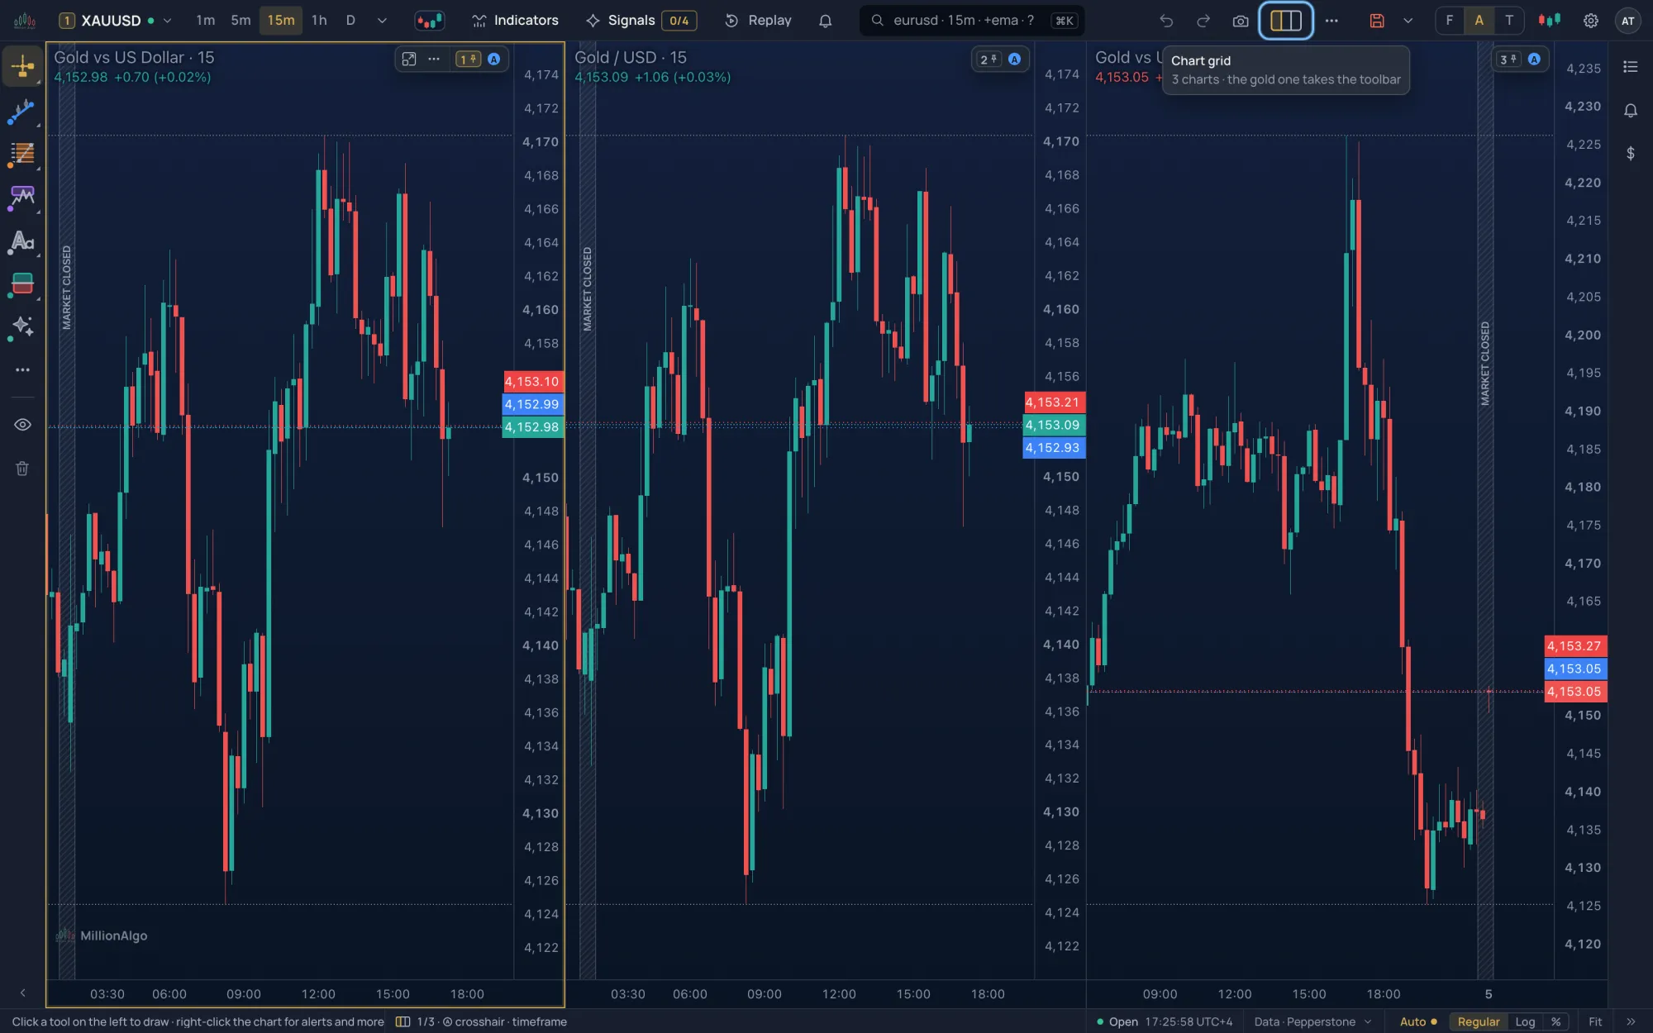Viewport: 1653px width, 1033px height.
Task: Maximize the first Gold vs US Dollar chart
Action: point(409,59)
